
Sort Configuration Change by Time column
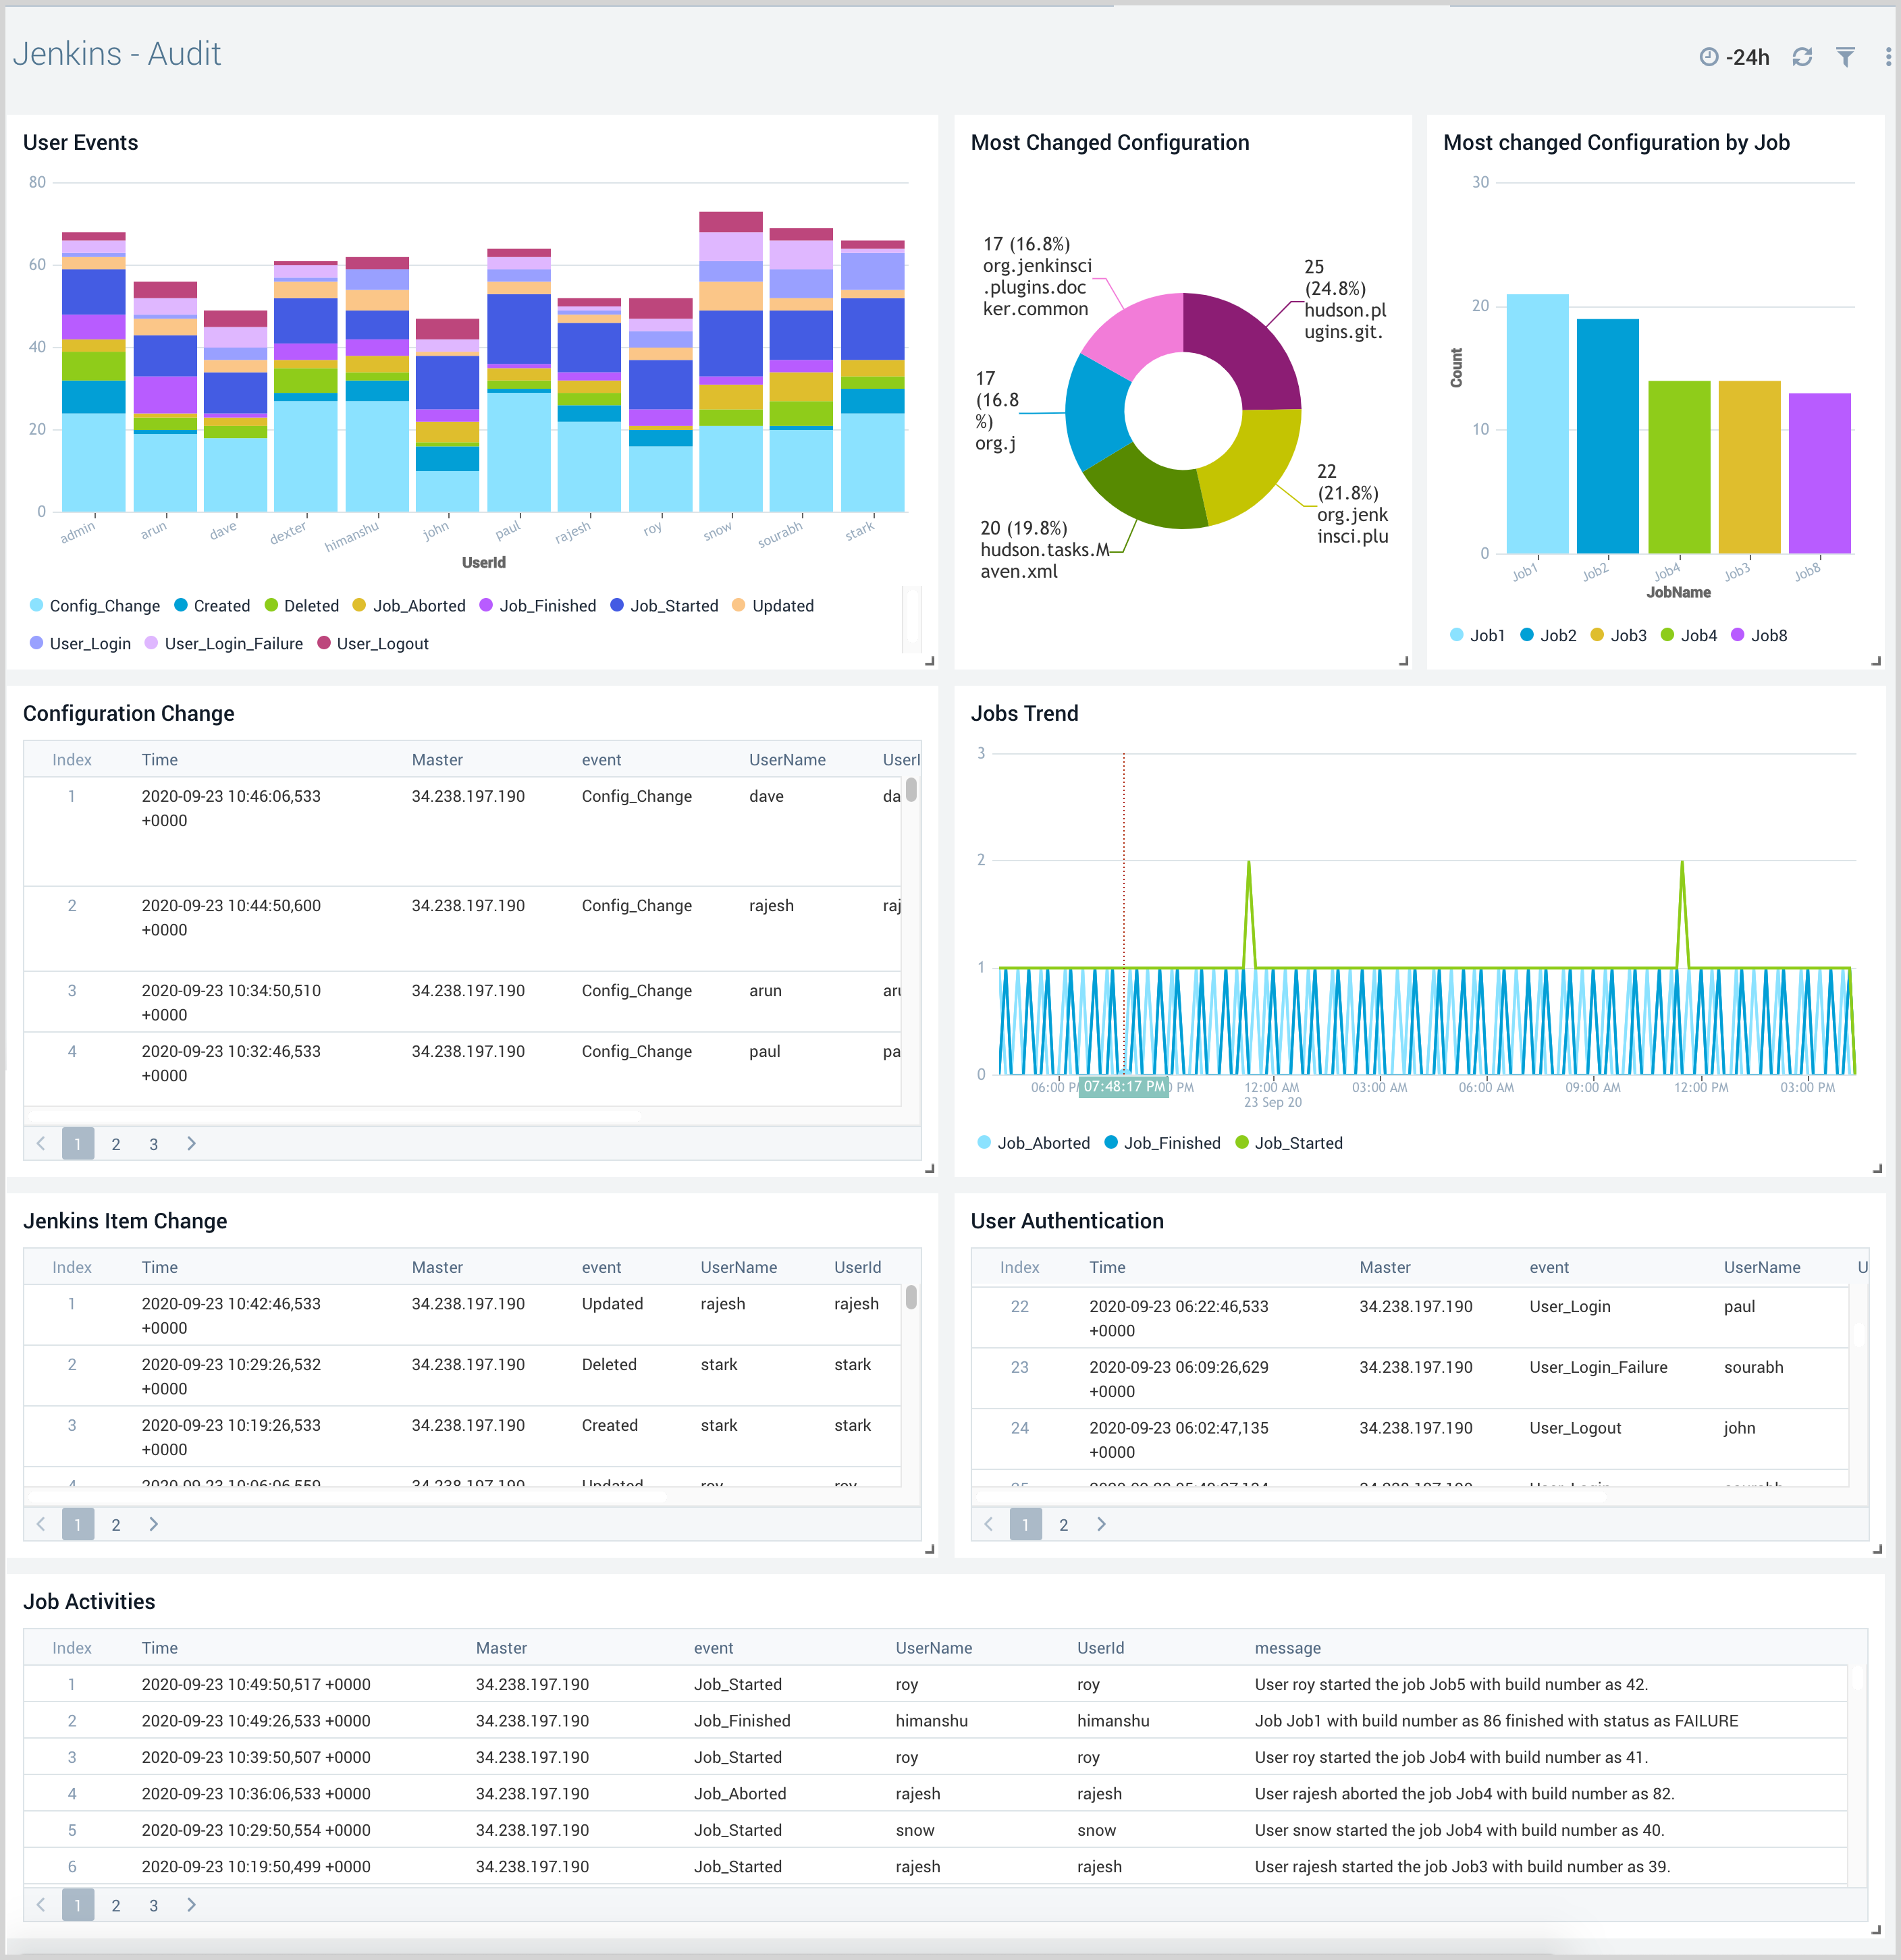(160, 760)
